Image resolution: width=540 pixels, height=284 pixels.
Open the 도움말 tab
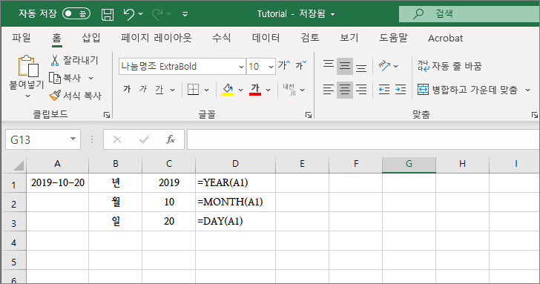pyautogui.click(x=393, y=38)
